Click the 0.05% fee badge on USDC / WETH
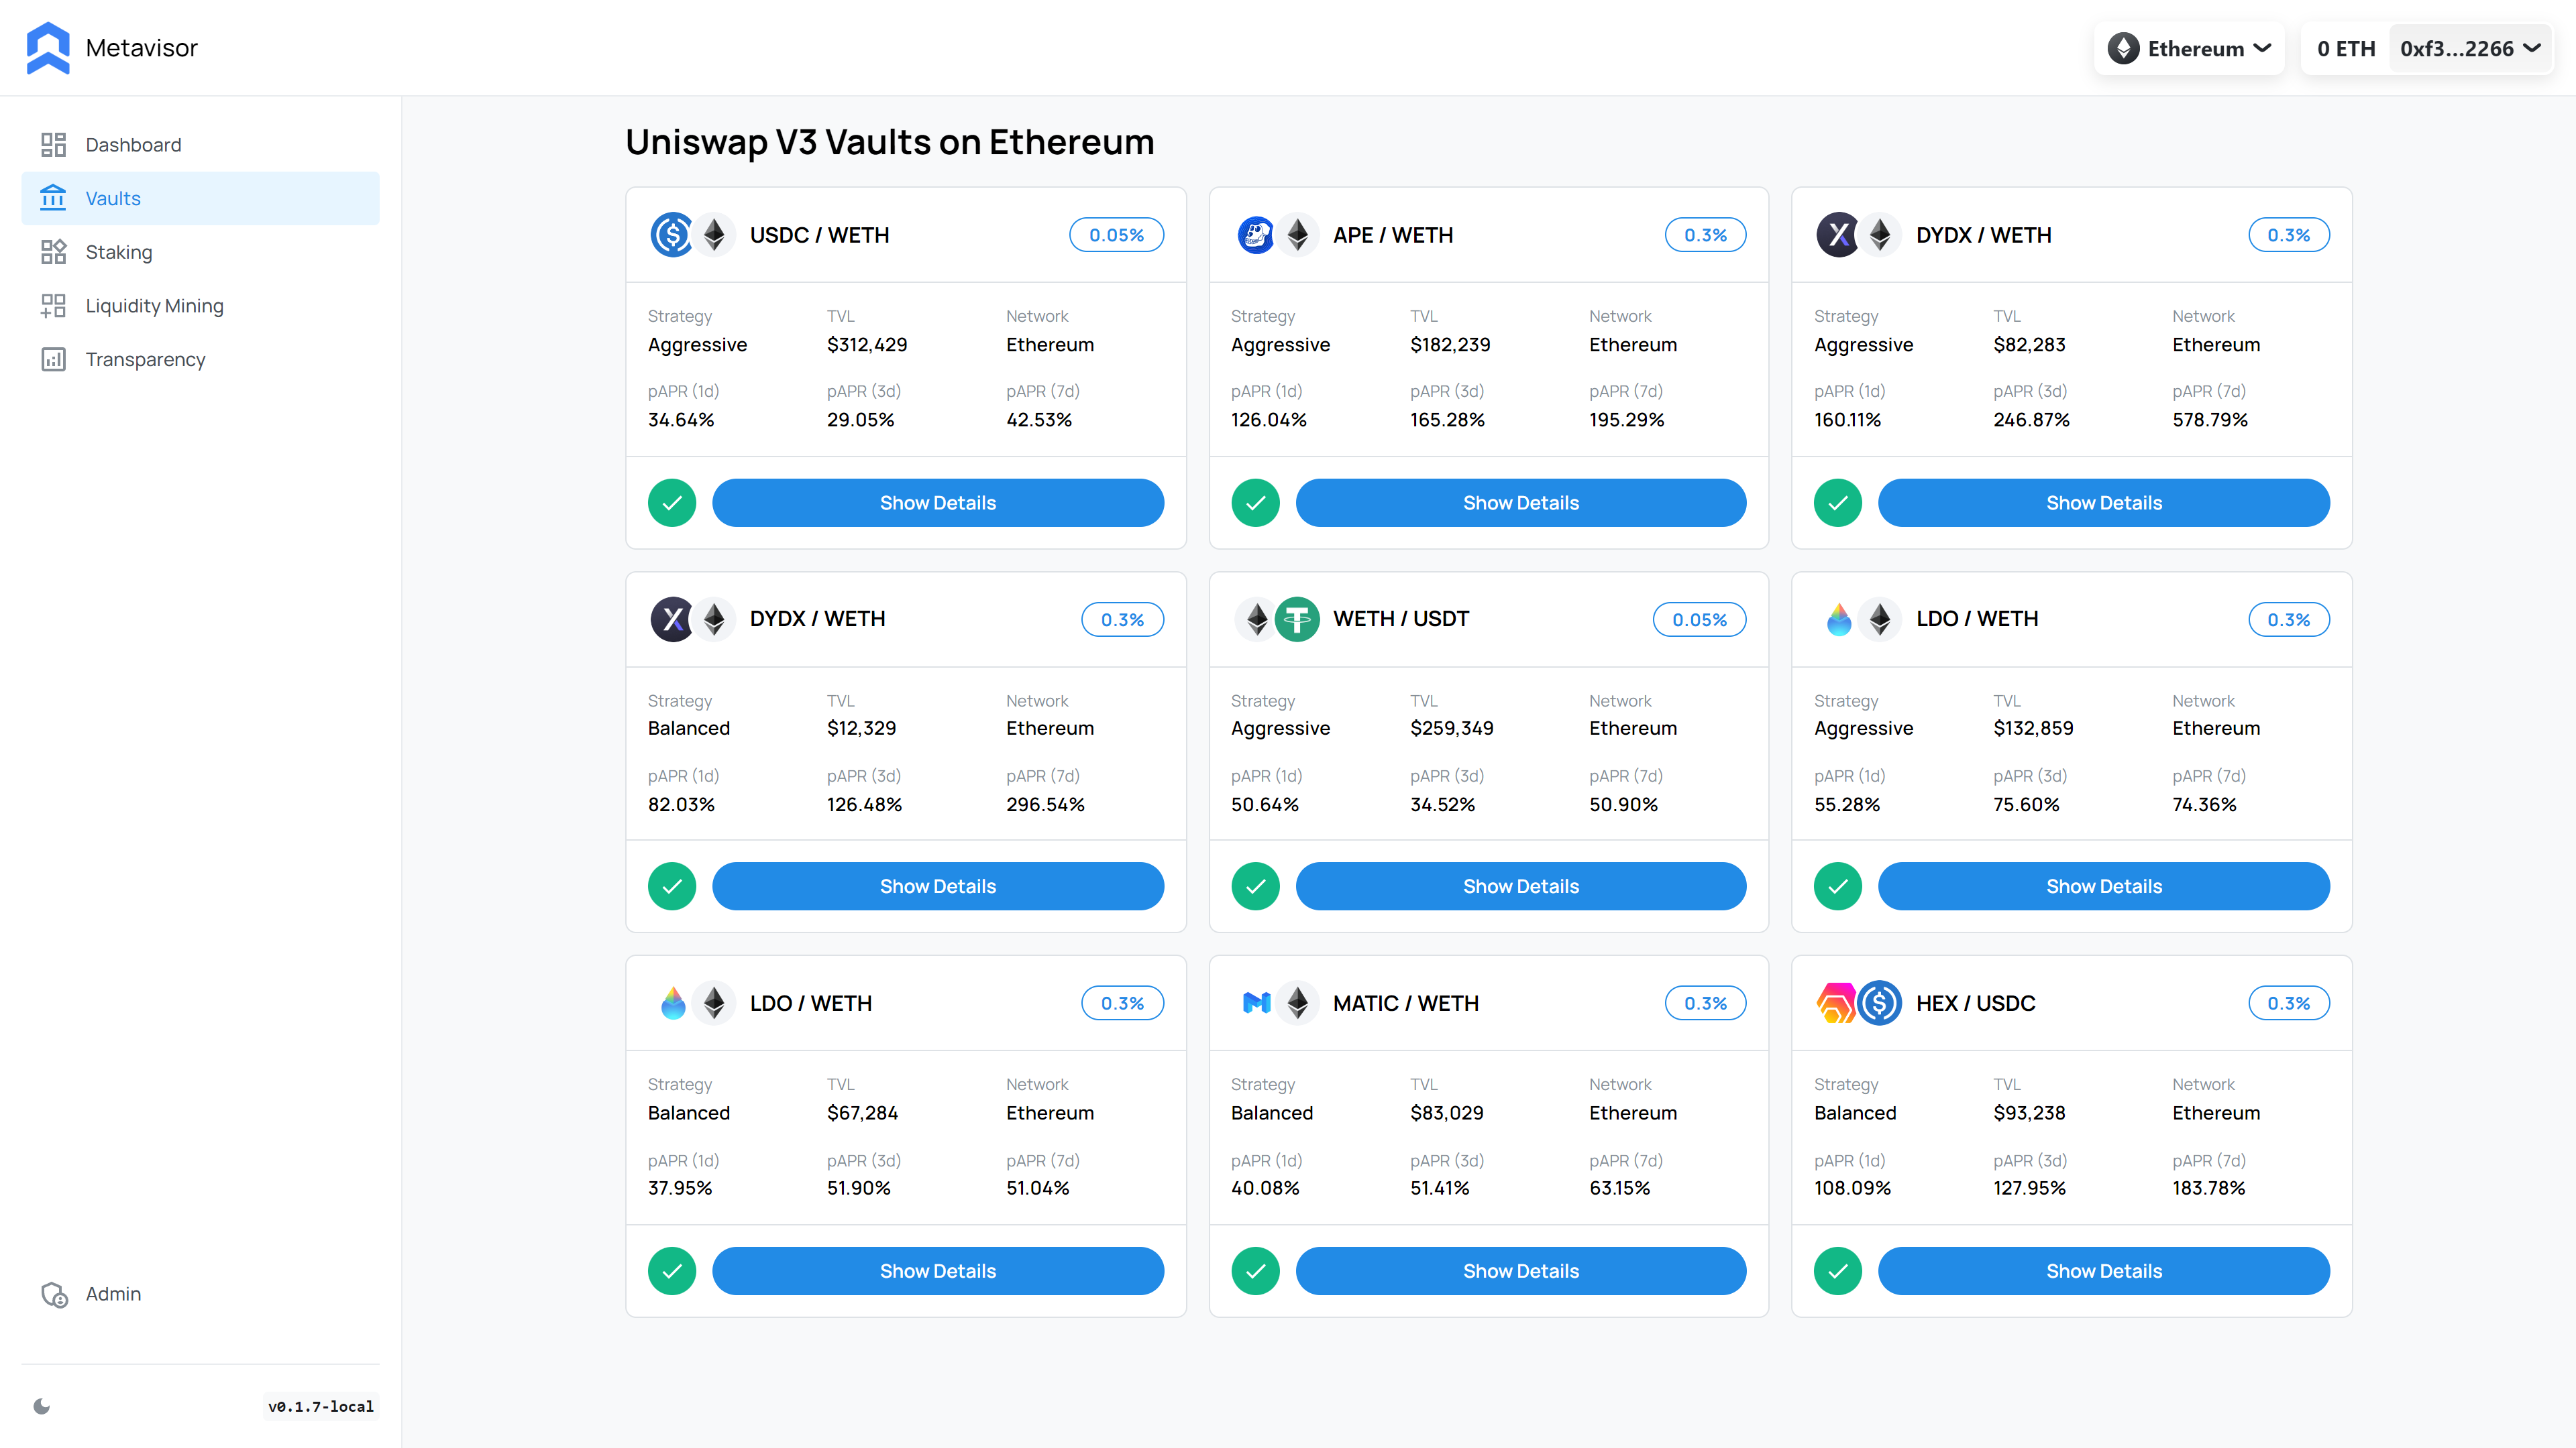The image size is (2576, 1448). [x=1116, y=235]
